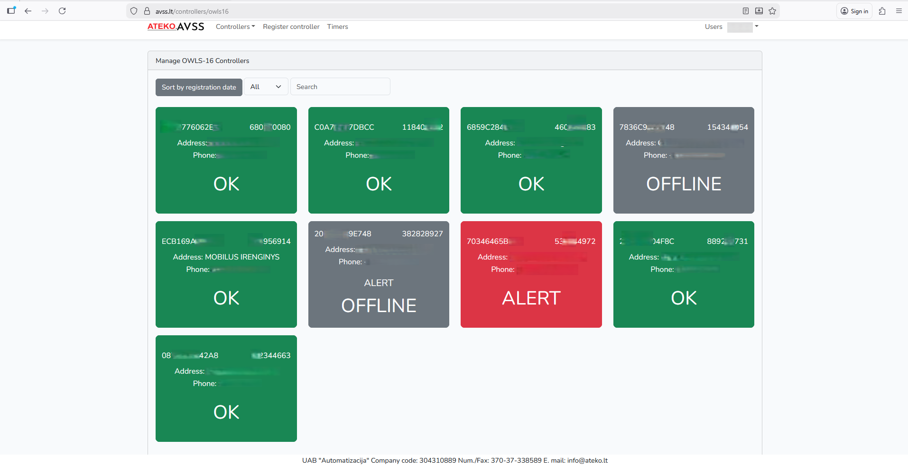Click the Search input field

tap(340, 87)
